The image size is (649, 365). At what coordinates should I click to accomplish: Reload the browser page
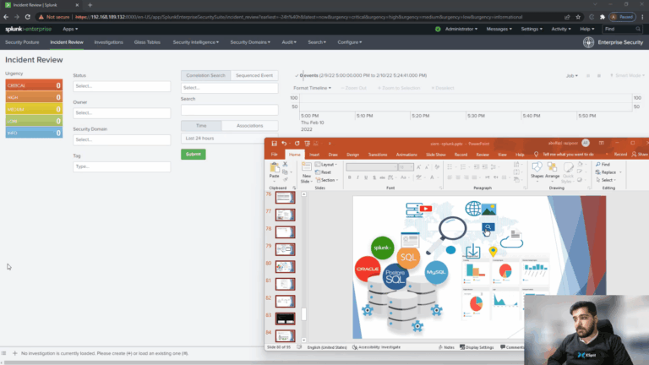[28, 17]
